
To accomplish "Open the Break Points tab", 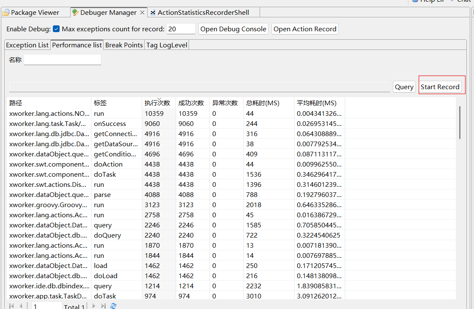I will (124, 45).
